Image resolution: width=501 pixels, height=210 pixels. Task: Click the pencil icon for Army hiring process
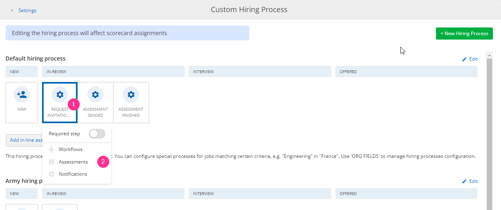coord(464,181)
